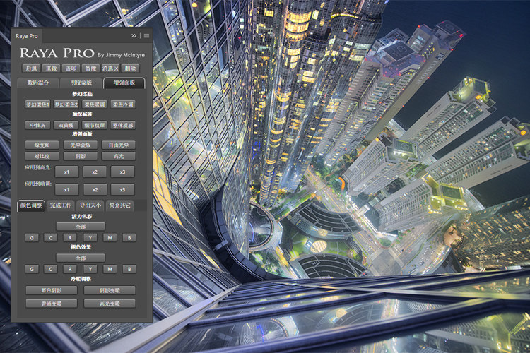Click the Y button under 褪色效果
This screenshot has height=353, width=530.
[x=90, y=269]
